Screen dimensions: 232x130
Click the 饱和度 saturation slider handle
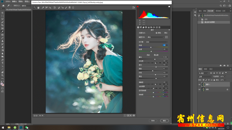click(153, 97)
